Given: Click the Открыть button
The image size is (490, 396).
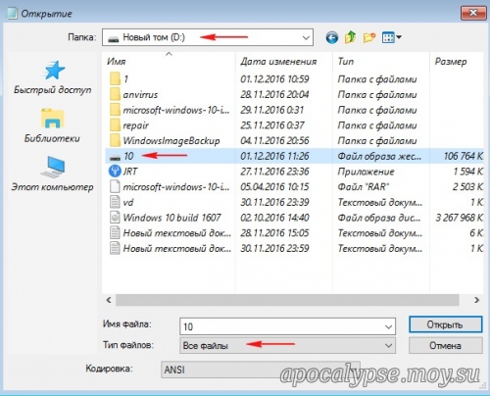Looking at the screenshot, I should [446, 324].
